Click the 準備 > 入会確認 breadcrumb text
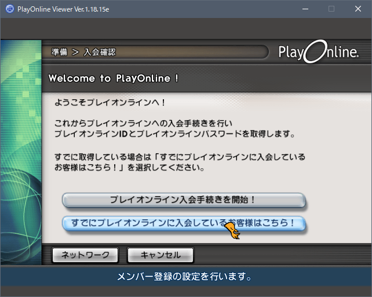This screenshot has width=372, height=297. (x=83, y=52)
